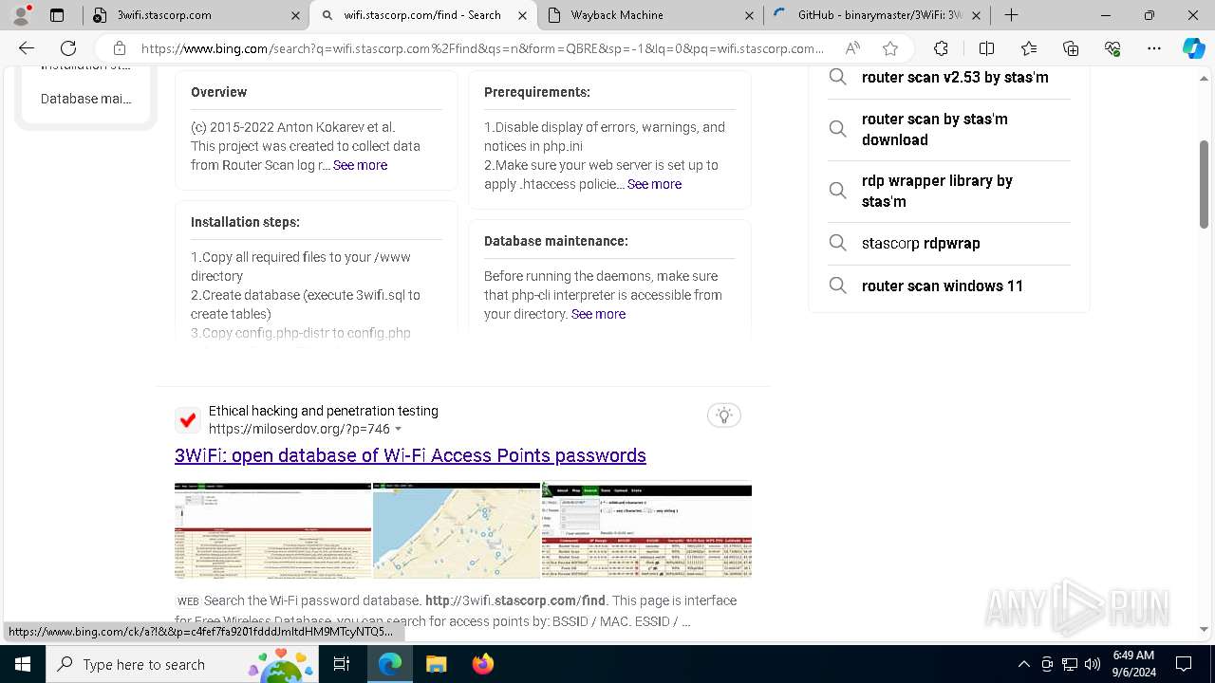This screenshot has height=683, width=1215.
Task: Expand the miloserdov URL dropdown arrow
Action: pyautogui.click(x=399, y=430)
